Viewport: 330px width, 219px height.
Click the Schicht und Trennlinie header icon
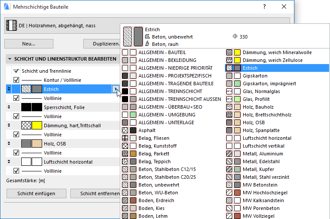pos(16,71)
